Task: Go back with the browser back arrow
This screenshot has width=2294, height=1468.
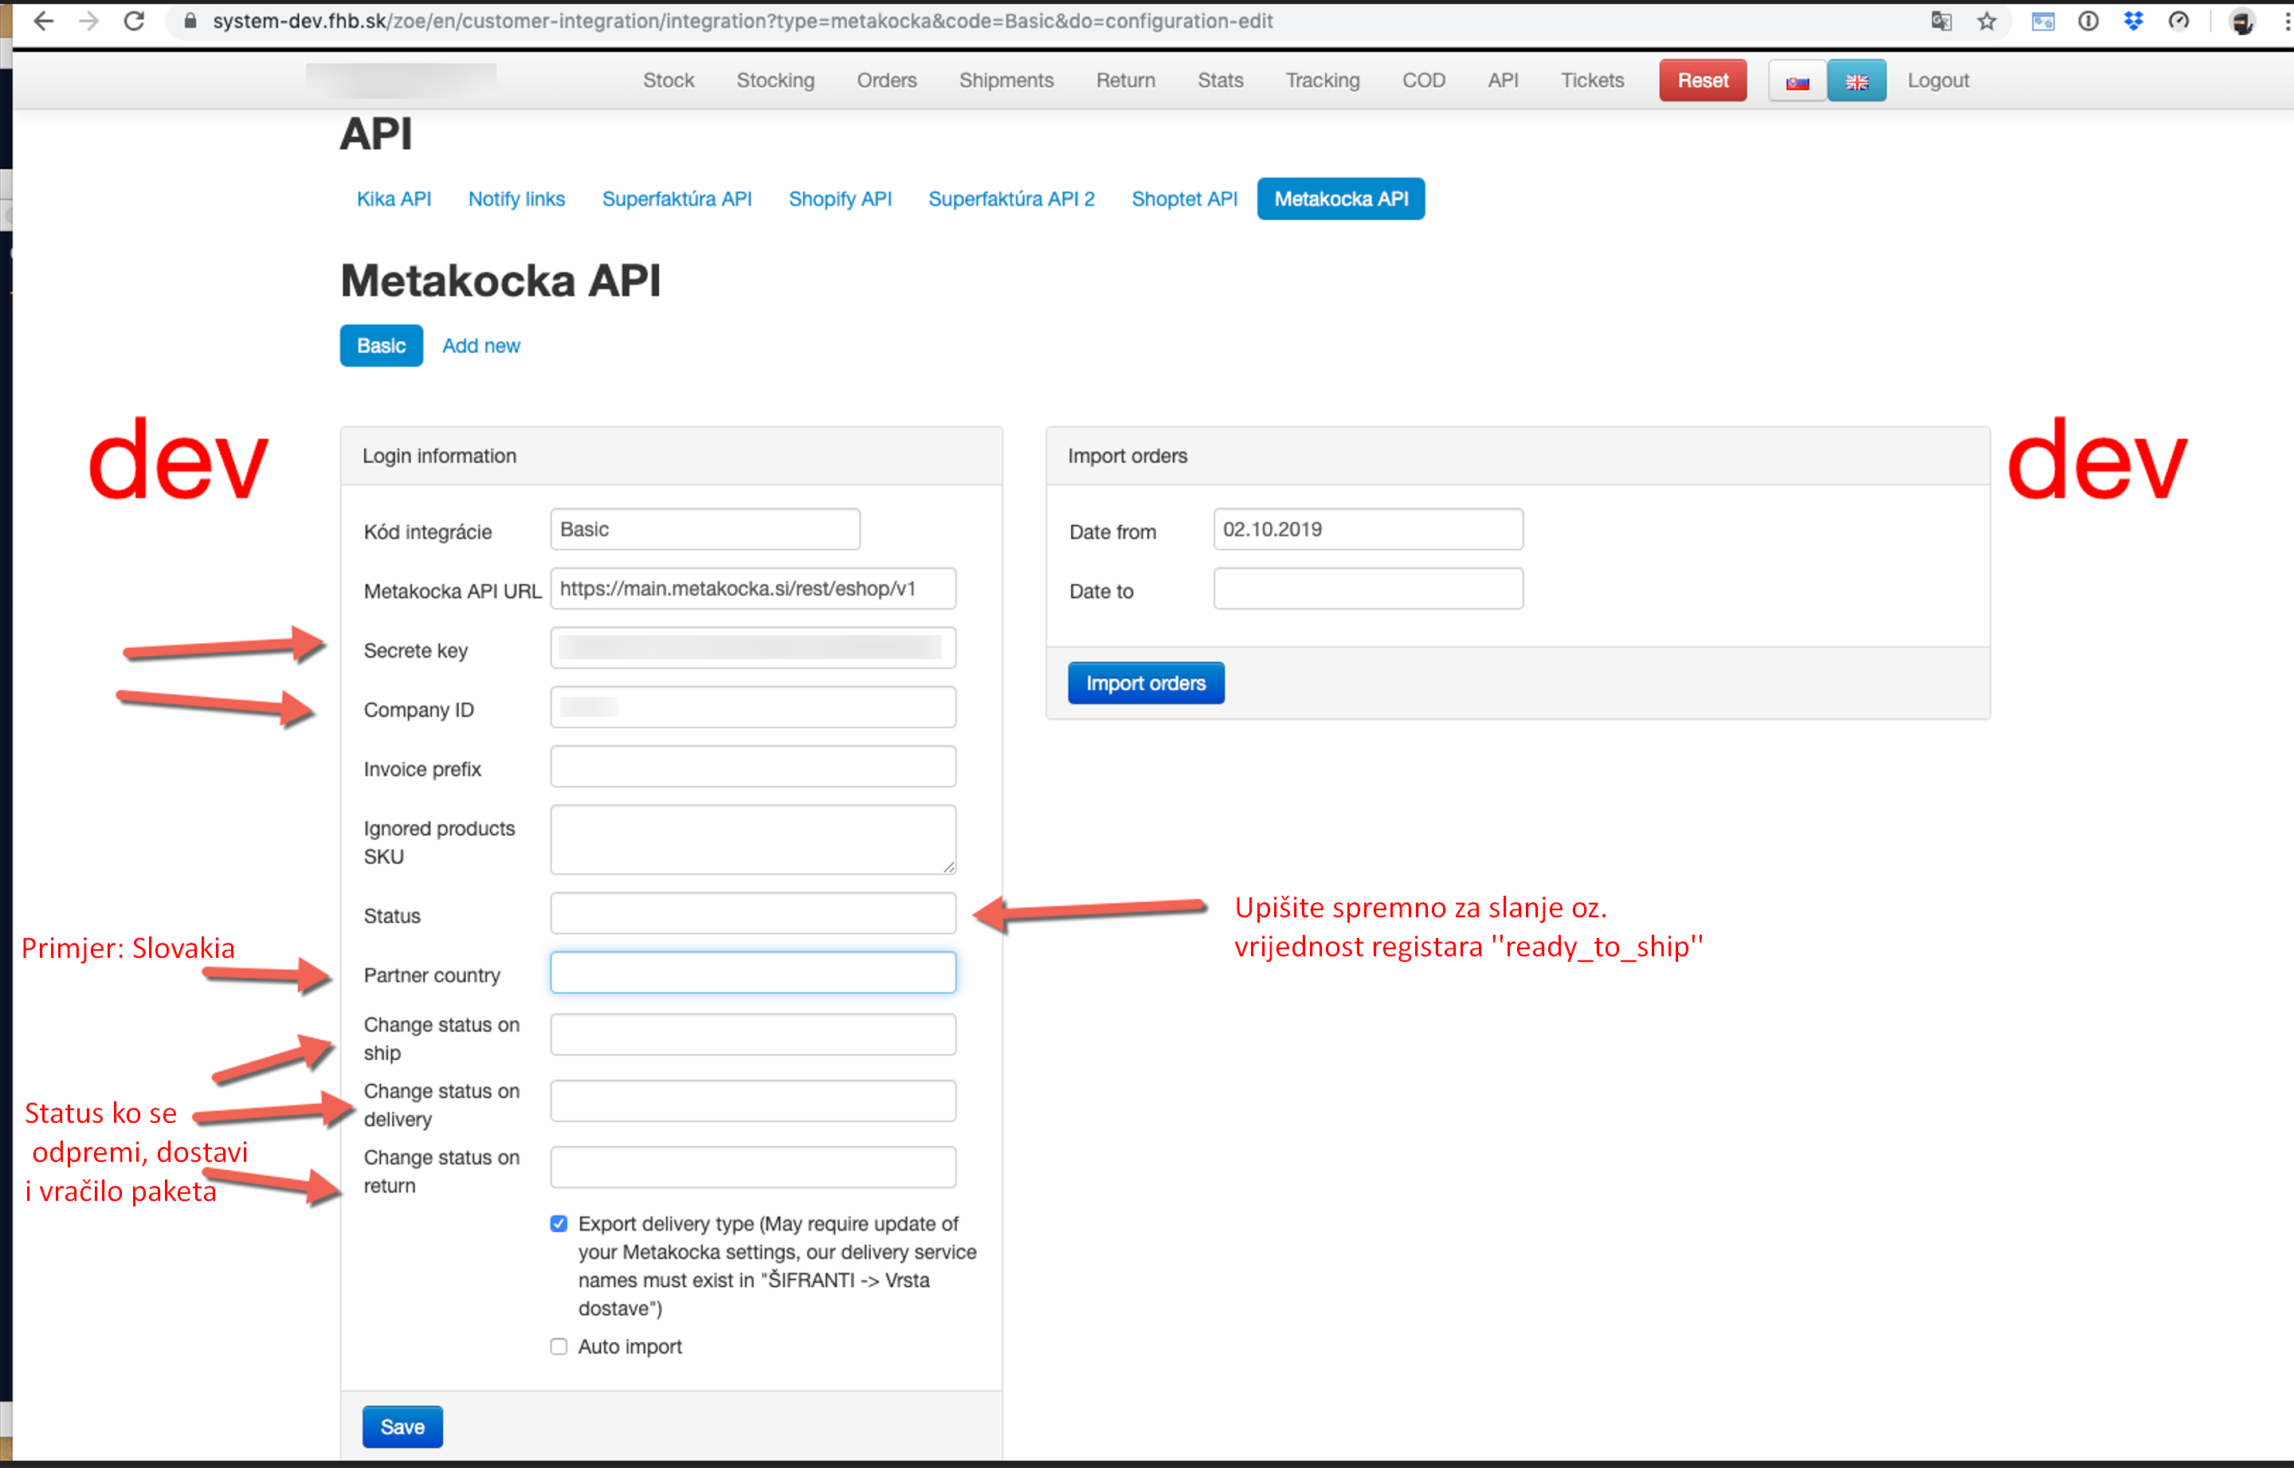Action: tap(43, 21)
